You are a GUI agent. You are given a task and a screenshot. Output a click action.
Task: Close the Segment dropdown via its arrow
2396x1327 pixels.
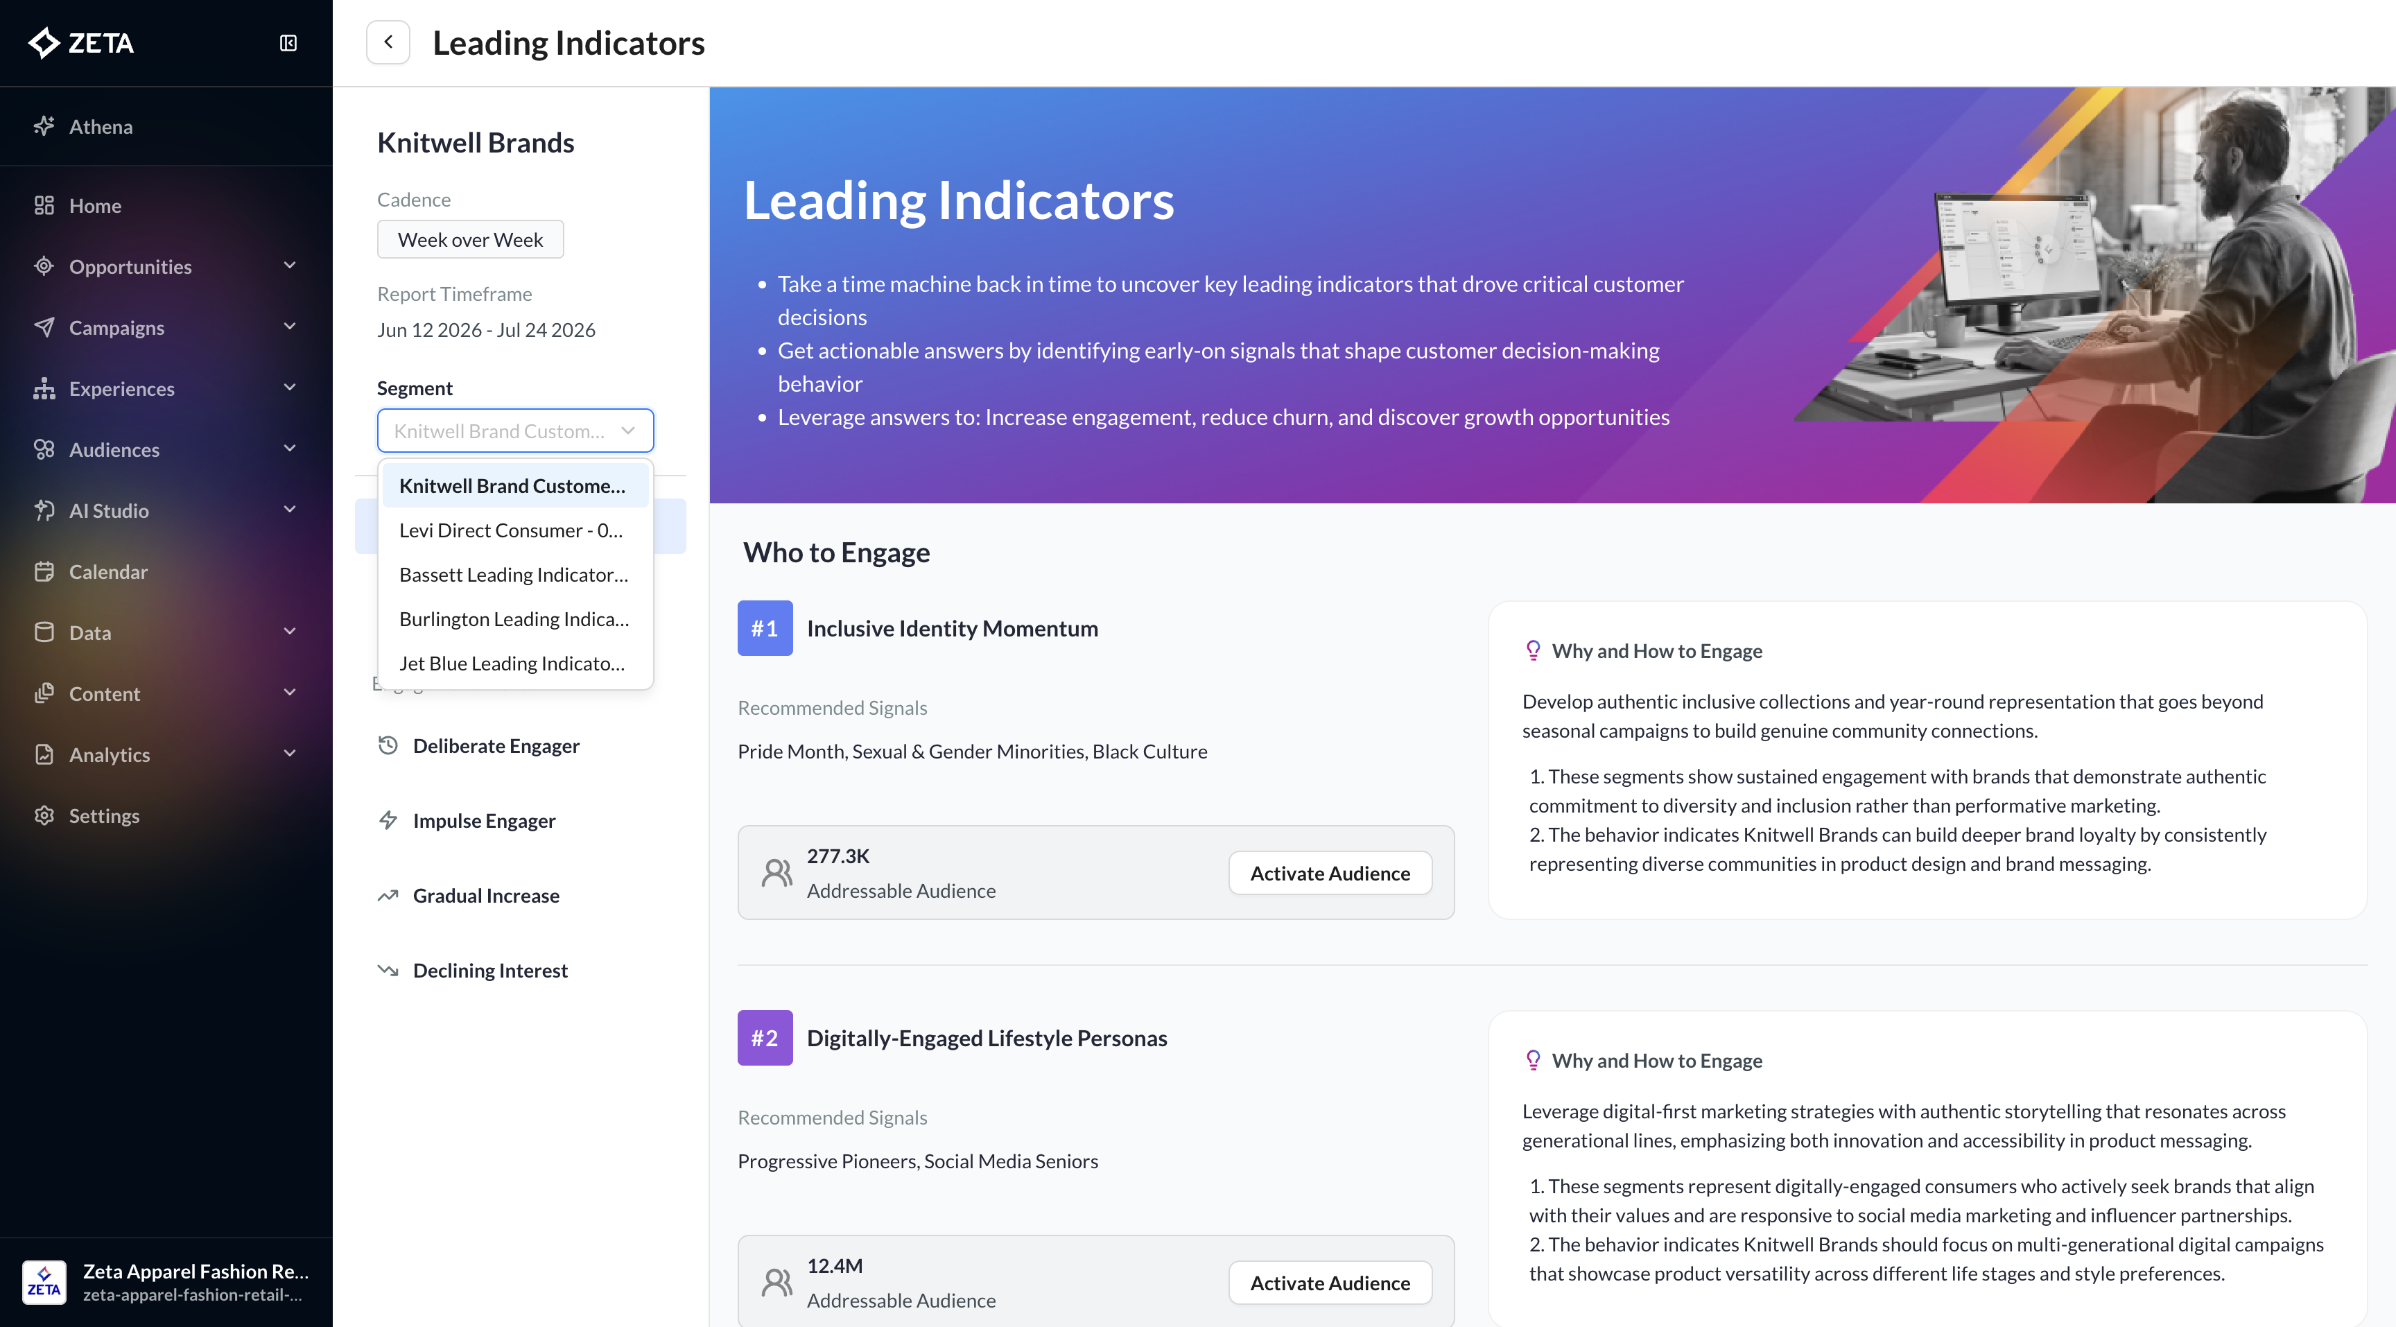[628, 431]
